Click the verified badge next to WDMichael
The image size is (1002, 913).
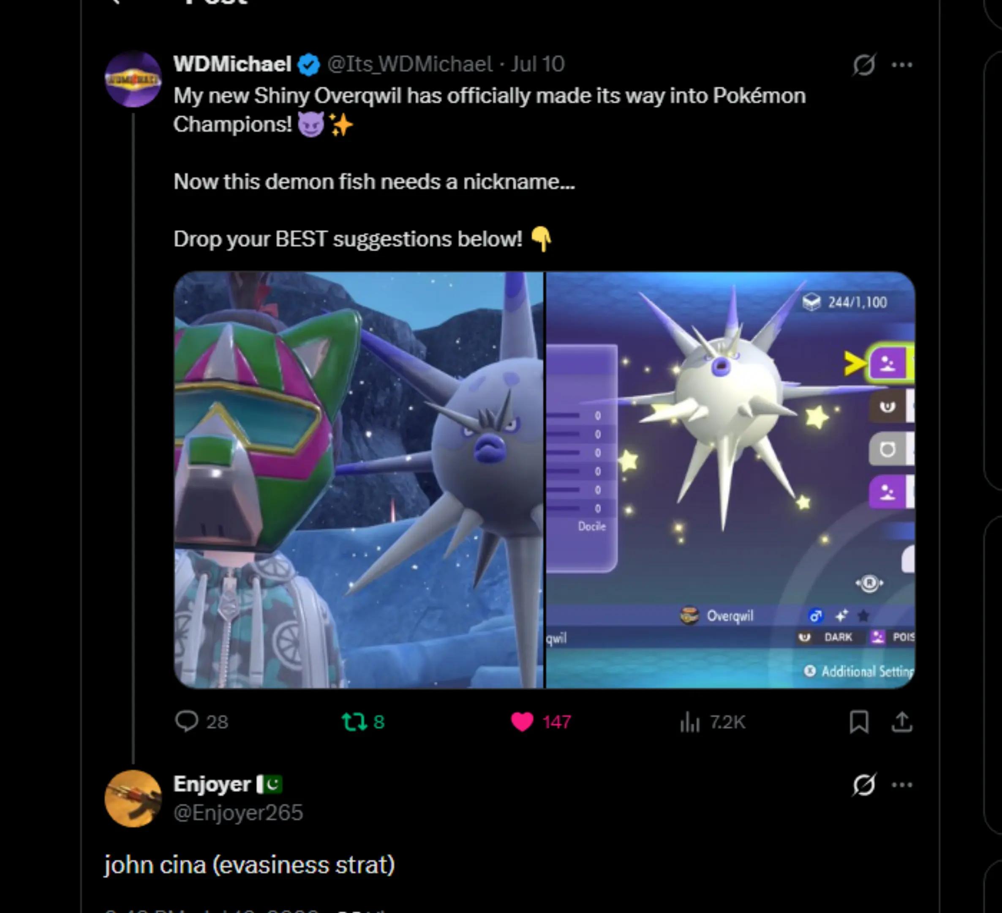pos(309,65)
